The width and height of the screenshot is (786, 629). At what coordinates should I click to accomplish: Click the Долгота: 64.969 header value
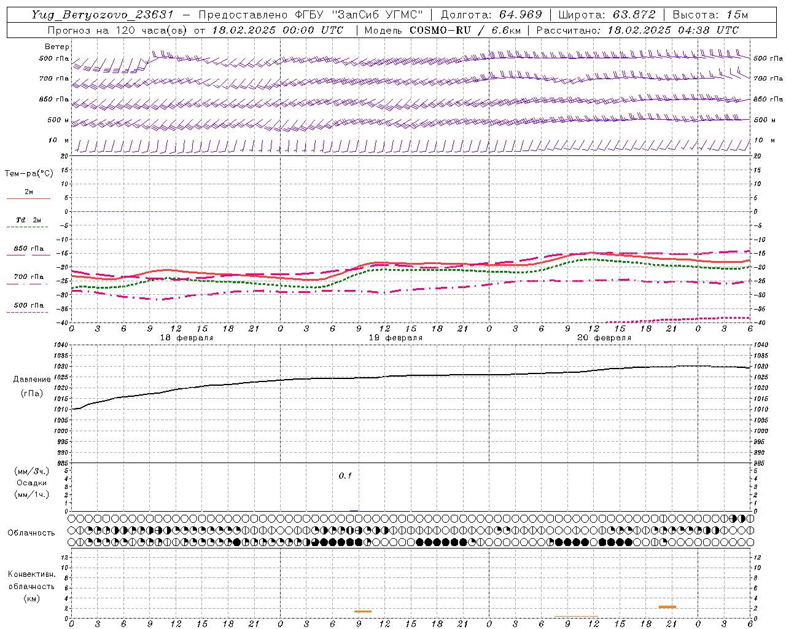(x=491, y=15)
